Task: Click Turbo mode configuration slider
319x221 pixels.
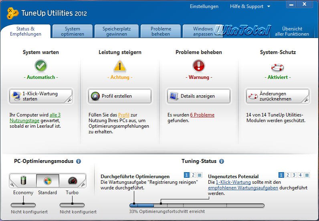Action: point(72,205)
